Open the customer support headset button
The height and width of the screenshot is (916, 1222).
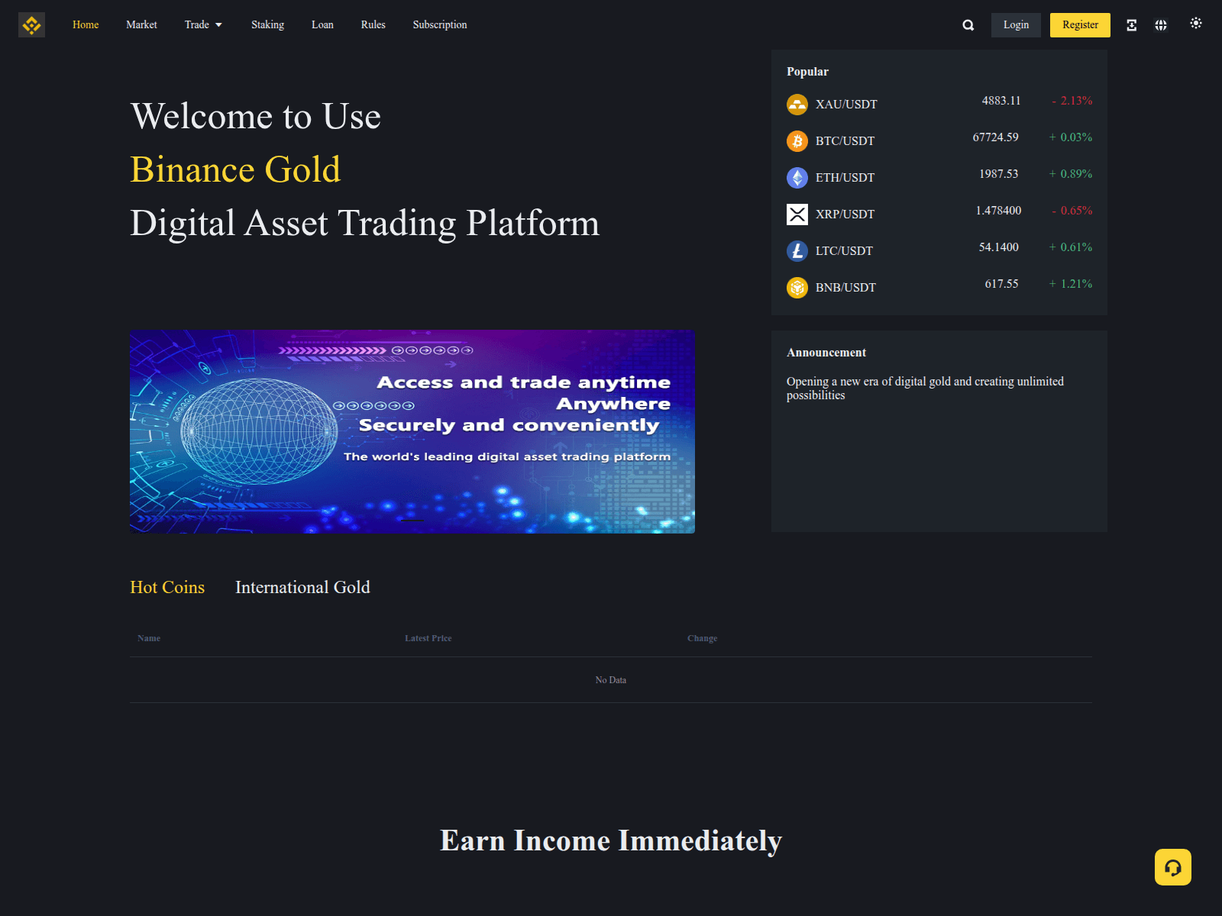[x=1173, y=867]
